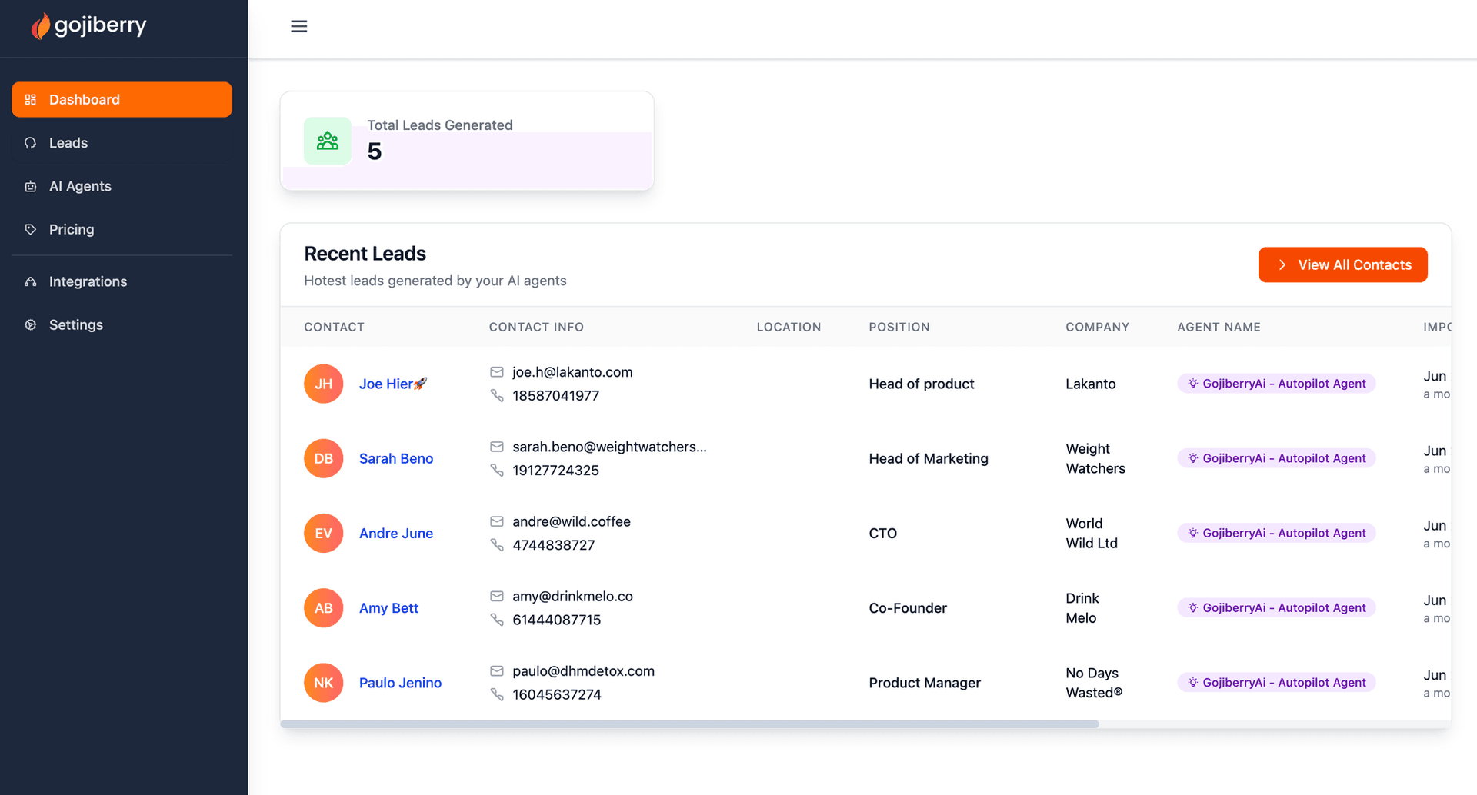
Task: Click the phone number 19127724325
Action: tap(555, 470)
